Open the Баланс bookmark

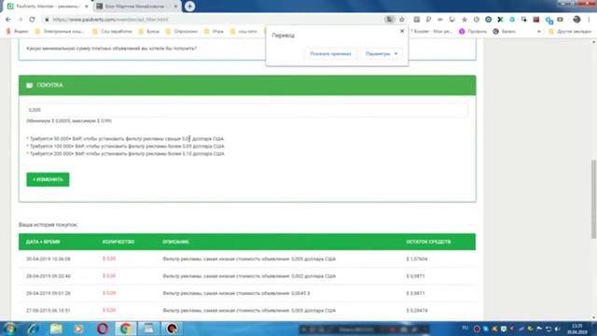click(x=504, y=31)
